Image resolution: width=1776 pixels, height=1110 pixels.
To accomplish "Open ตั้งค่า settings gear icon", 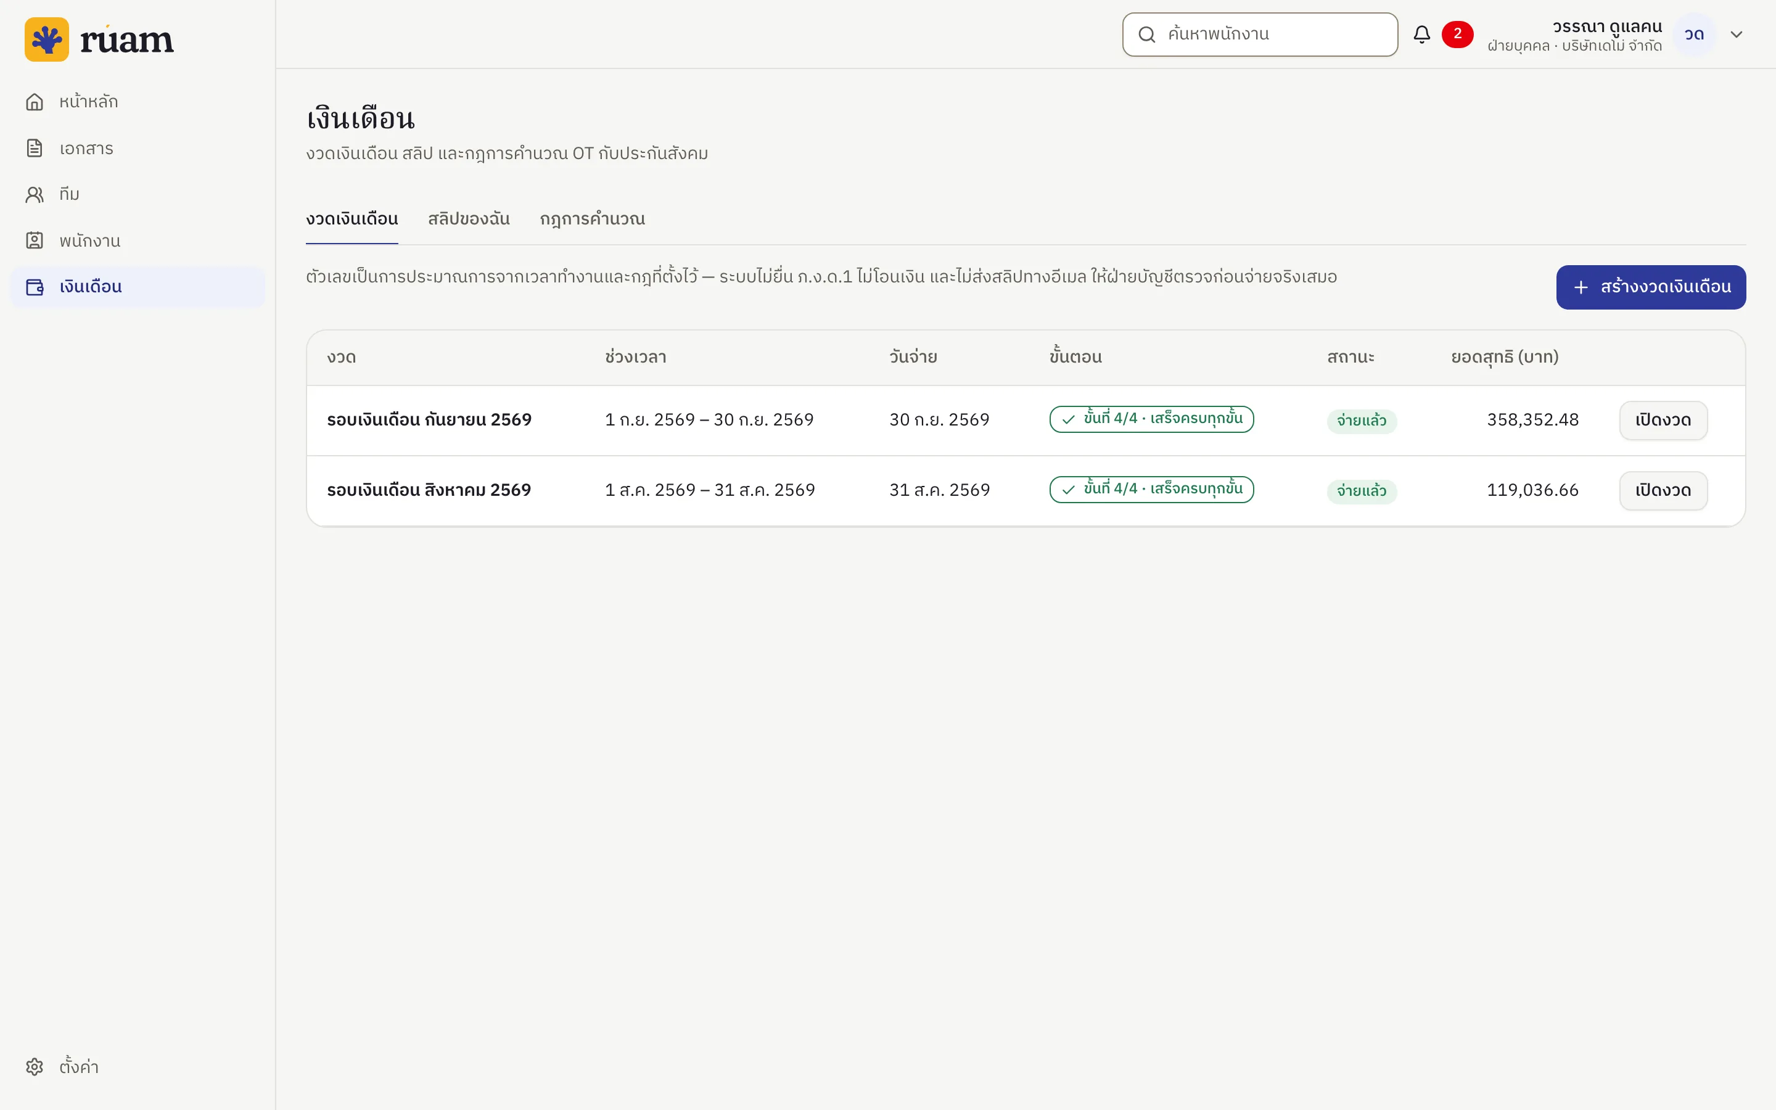I will click(x=35, y=1067).
